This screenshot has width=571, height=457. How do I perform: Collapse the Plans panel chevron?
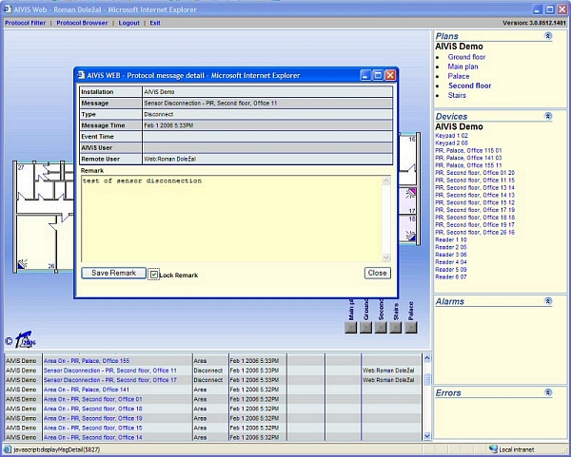tap(548, 36)
